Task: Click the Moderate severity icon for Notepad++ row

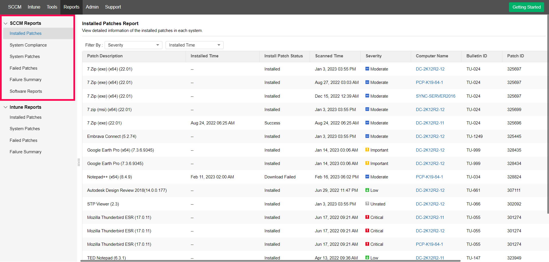Action: click(x=367, y=177)
